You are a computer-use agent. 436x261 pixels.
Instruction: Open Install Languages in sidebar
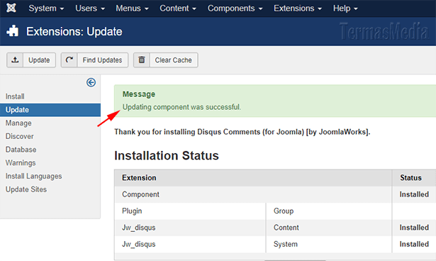[x=33, y=176]
